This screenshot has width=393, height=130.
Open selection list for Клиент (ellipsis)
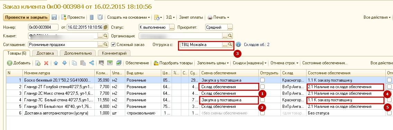[100, 36]
